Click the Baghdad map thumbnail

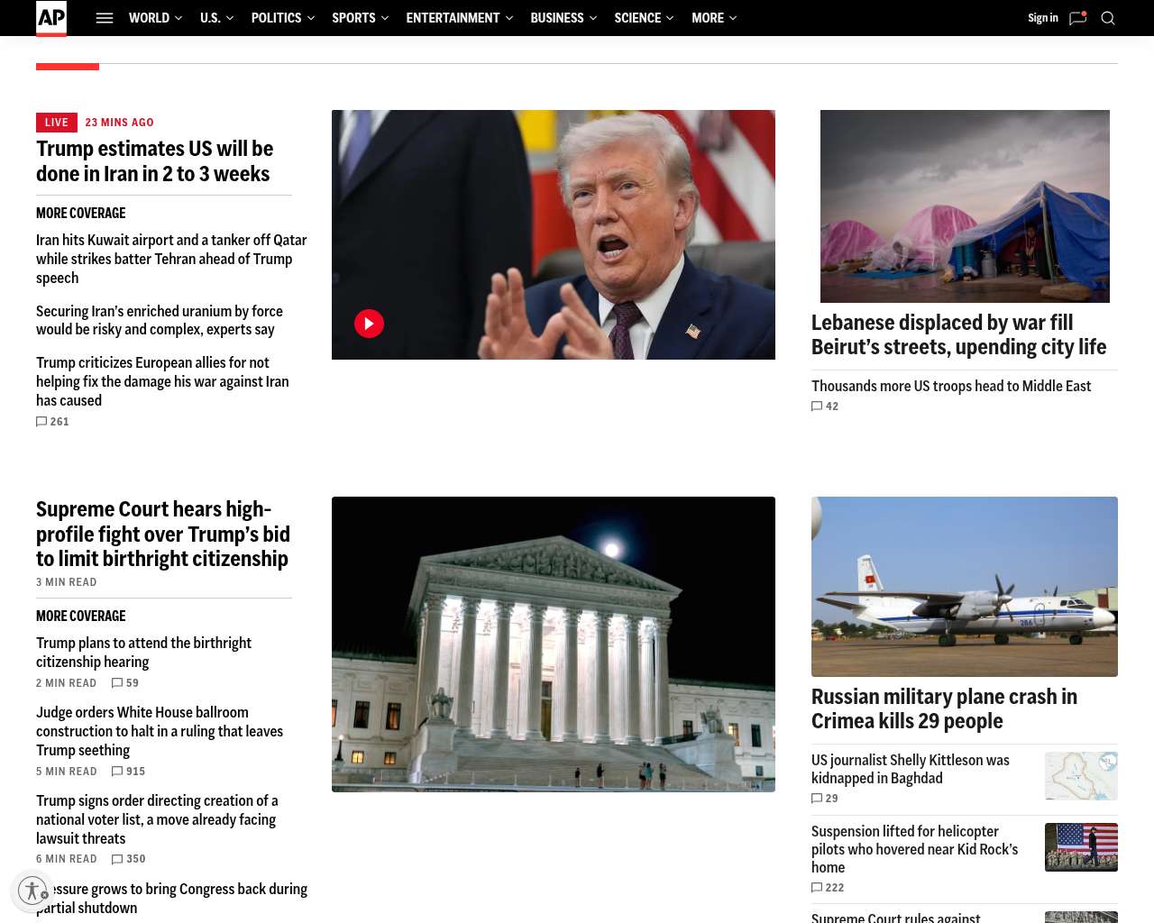(x=1081, y=776)
